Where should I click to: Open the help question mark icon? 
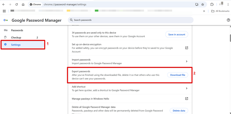click(228, 20)
